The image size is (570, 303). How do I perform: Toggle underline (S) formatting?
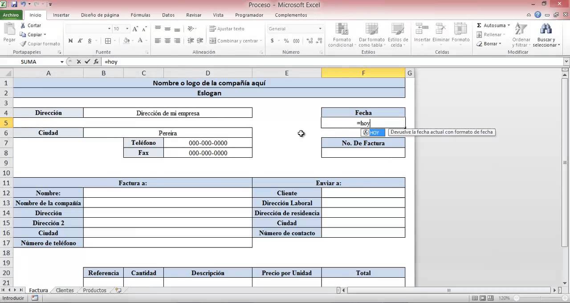90,41
